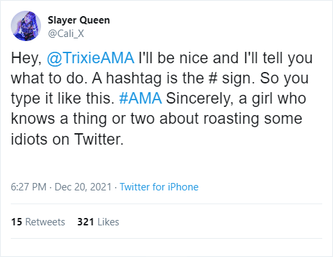Click the tweet's first line starting Hey
The width and height of the screenshot is (333, 257).
[x=161, y=58]
